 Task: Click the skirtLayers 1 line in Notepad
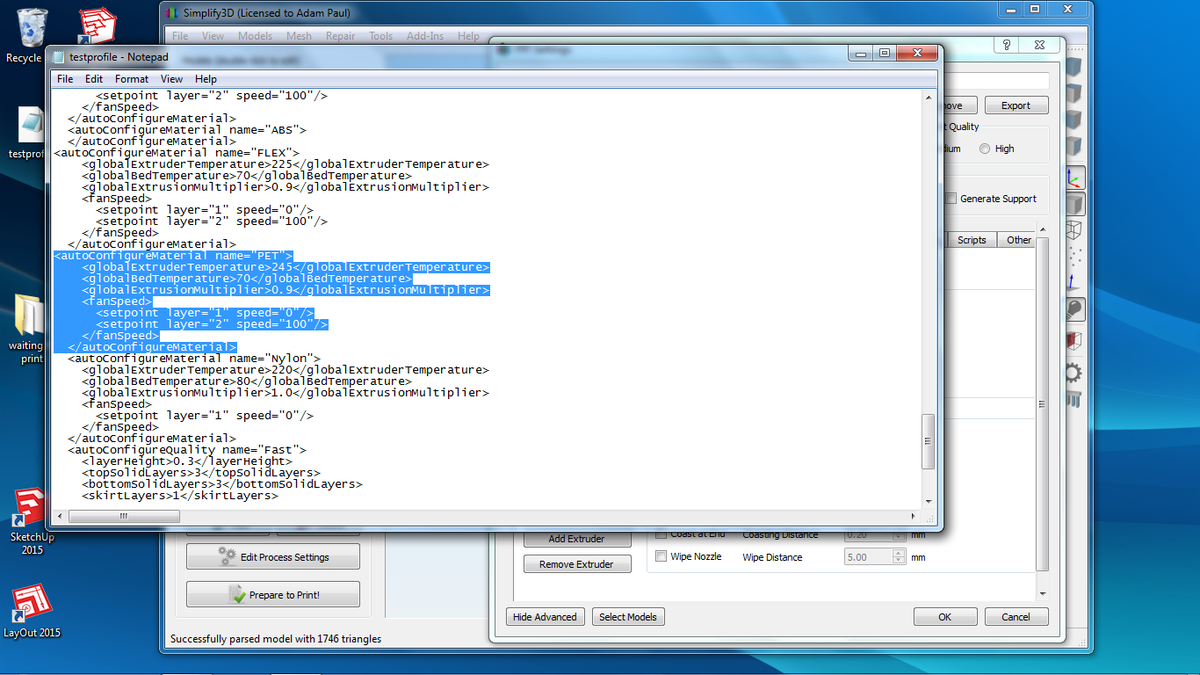tap(180, 496)
